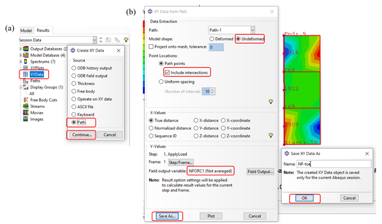Click the Output Databases icon
382x224 pixels.
[25, 49]
